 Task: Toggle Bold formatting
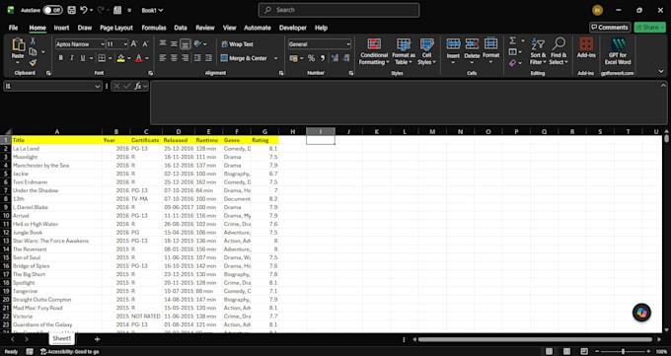click(61, 58)
